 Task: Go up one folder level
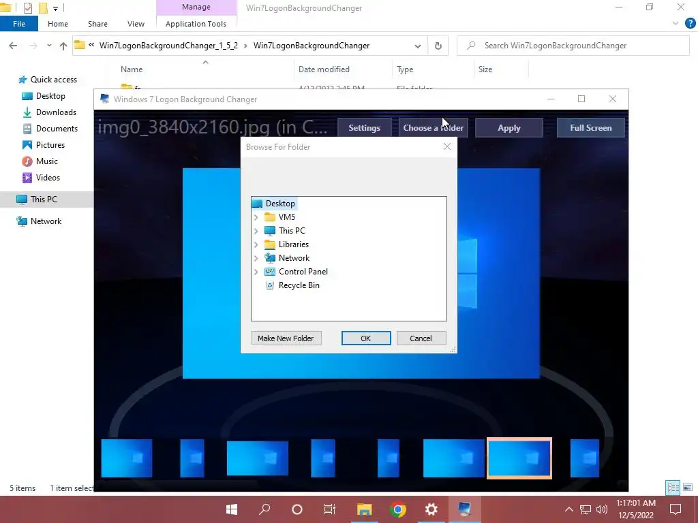pos(63,46)
